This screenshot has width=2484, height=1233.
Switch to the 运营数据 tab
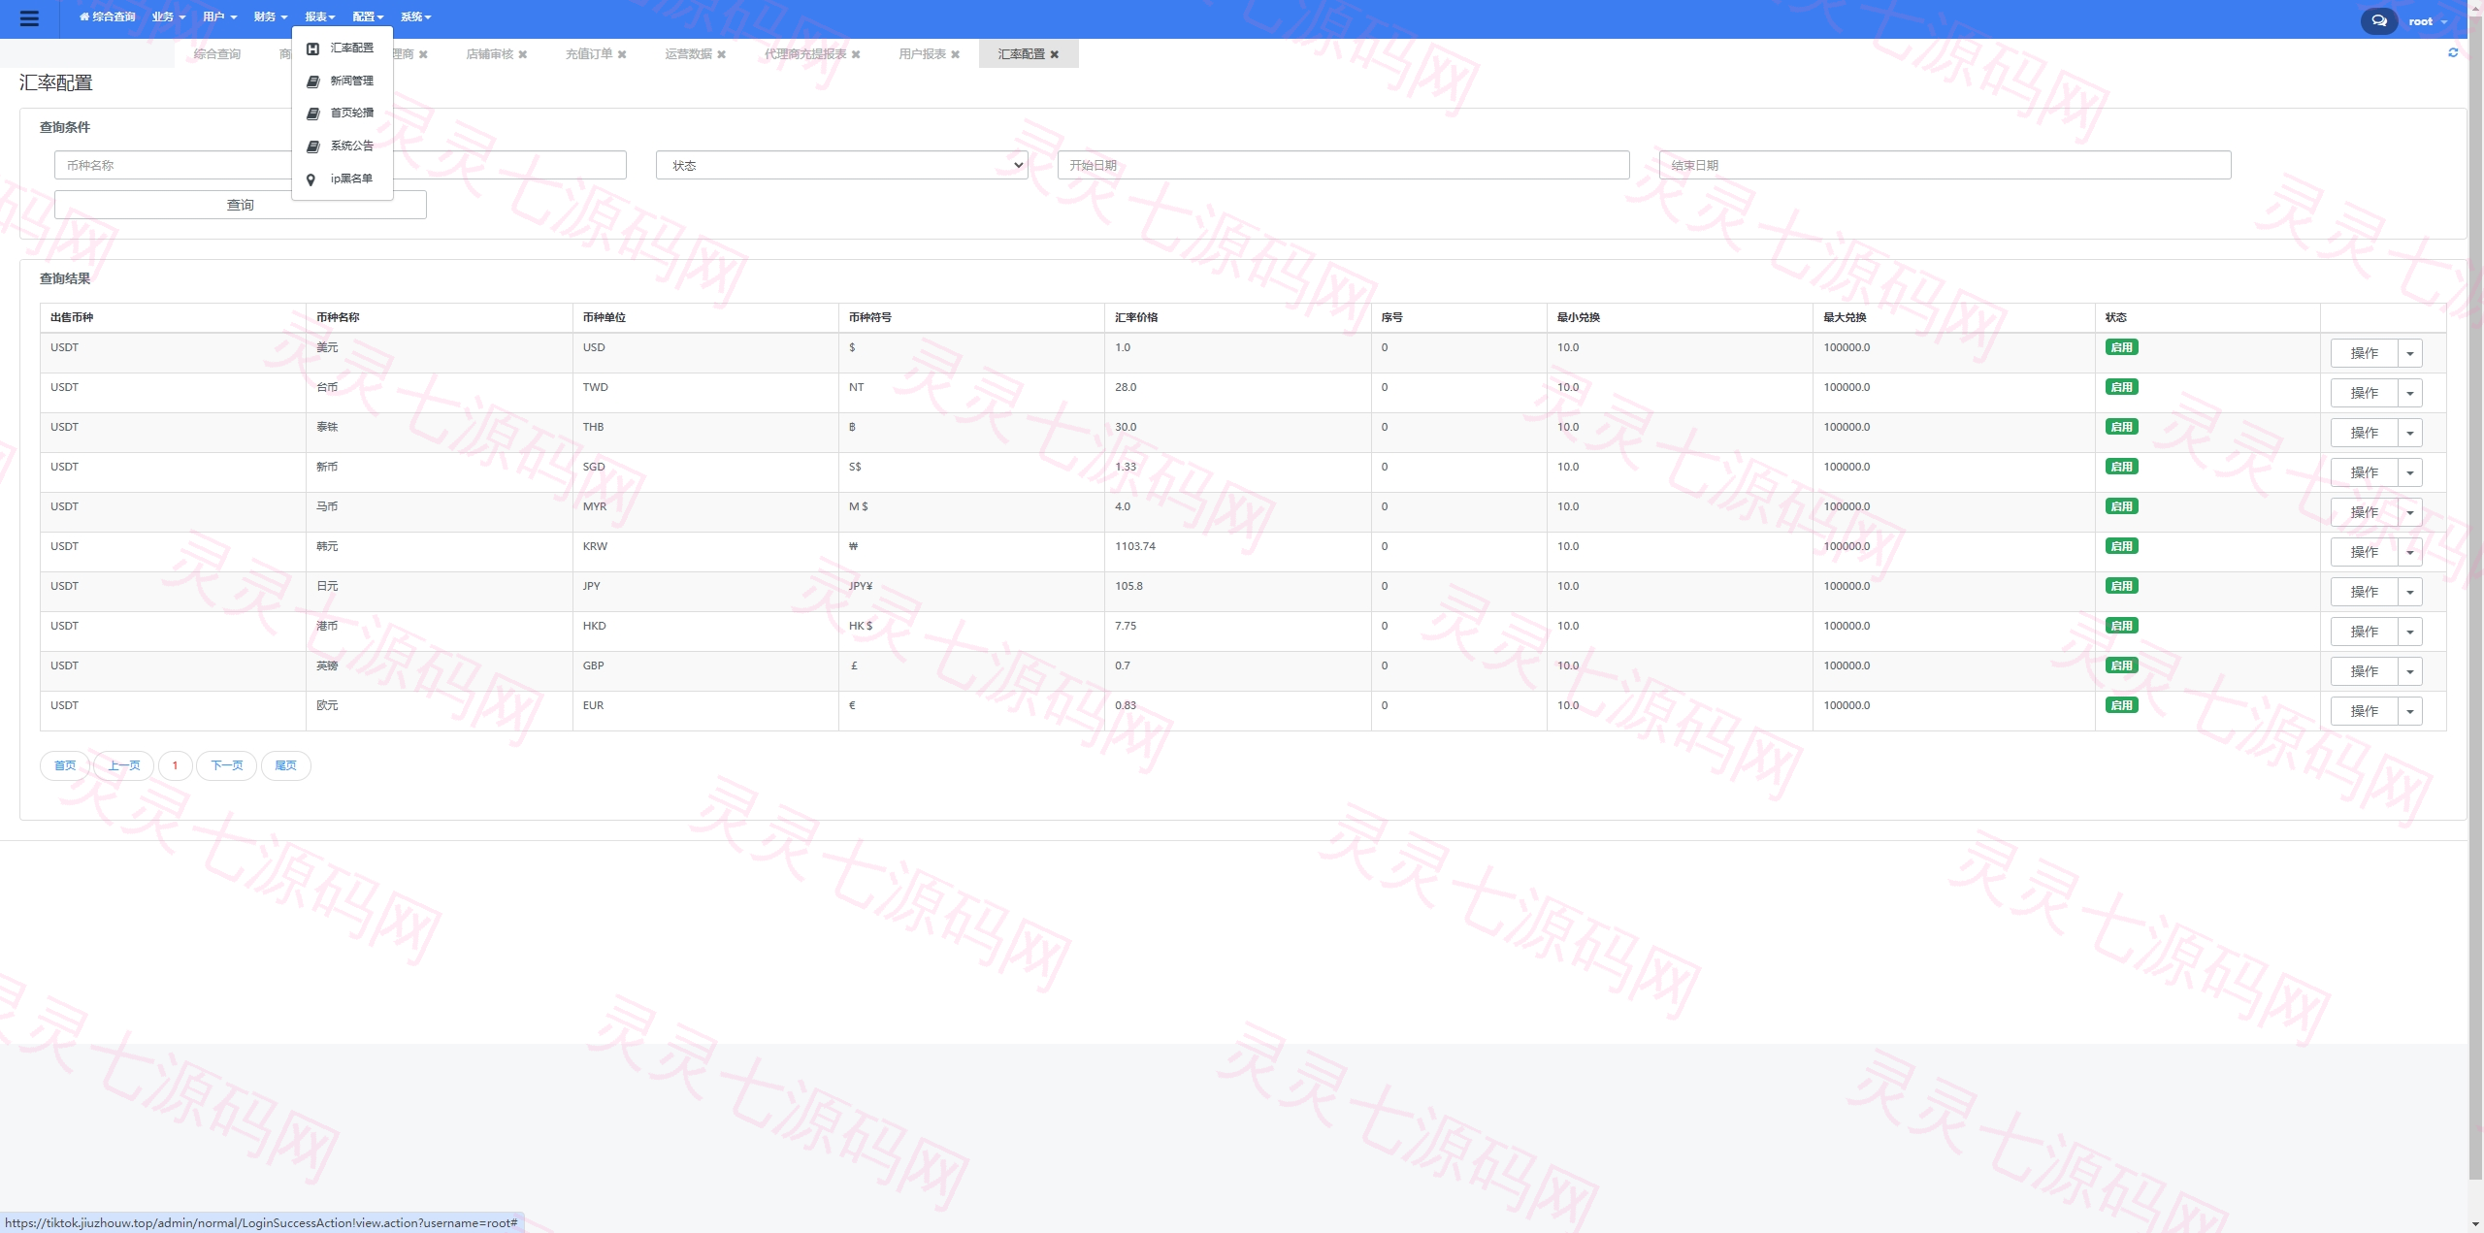point(688,54)
